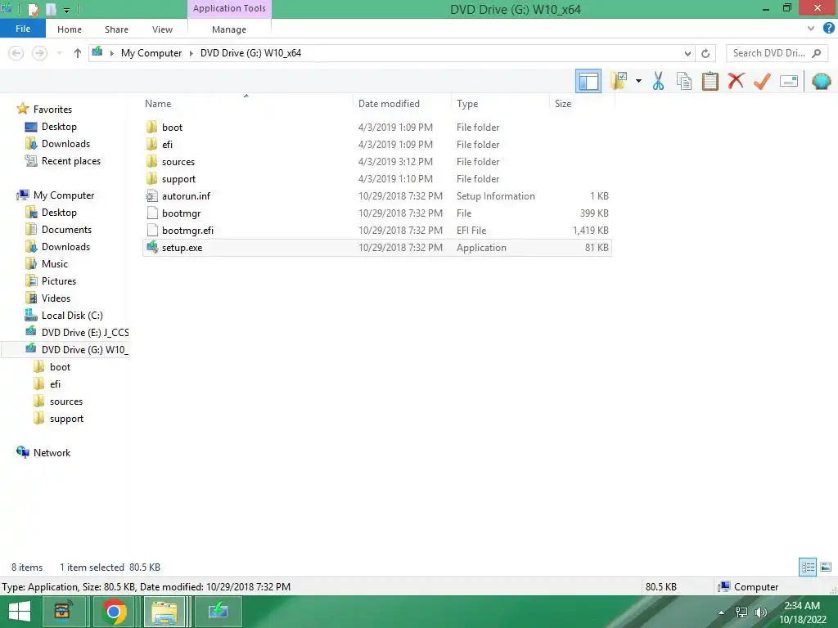
Task: Open Pictures under My Computer
Action: (52, 281)
